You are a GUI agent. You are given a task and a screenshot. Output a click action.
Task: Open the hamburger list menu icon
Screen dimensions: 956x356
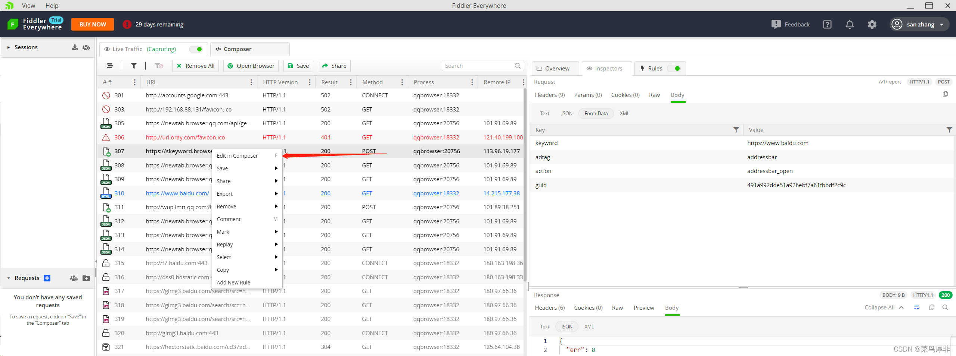click(x=110, y=66)
